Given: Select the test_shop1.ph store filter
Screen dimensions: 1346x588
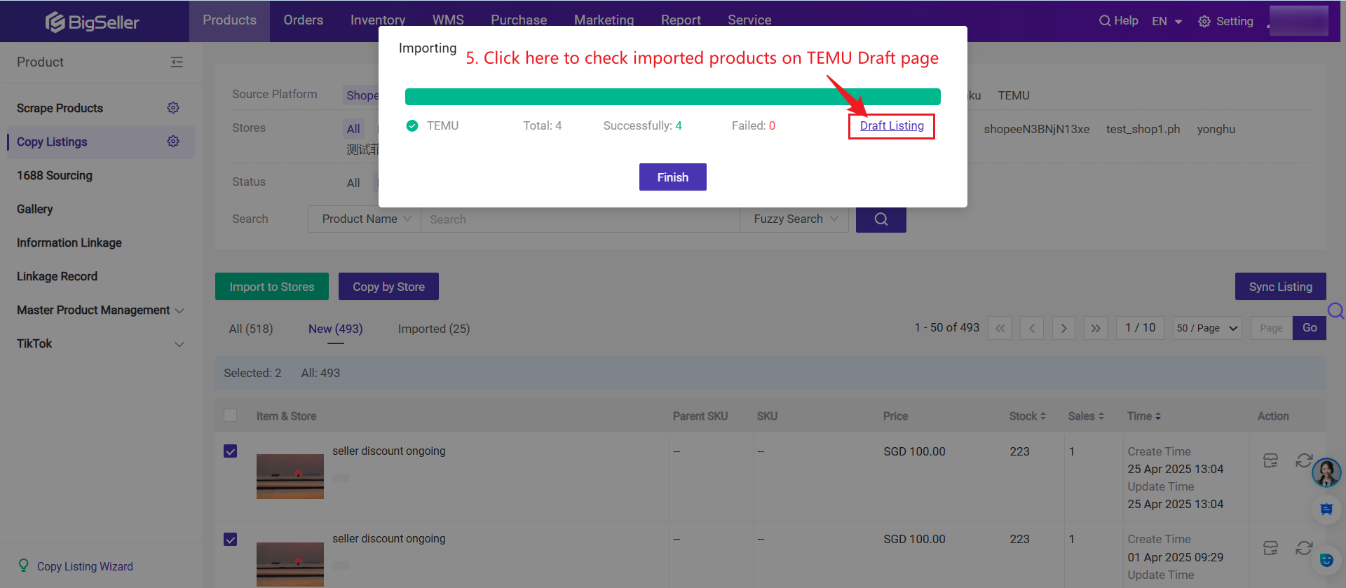Looking at the screenshot, I should click(1143, 129).
